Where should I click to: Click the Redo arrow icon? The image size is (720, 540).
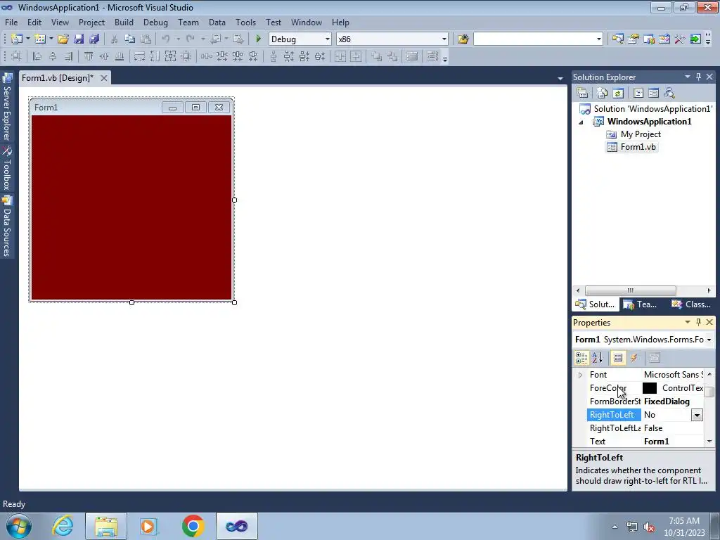(190, 39)
